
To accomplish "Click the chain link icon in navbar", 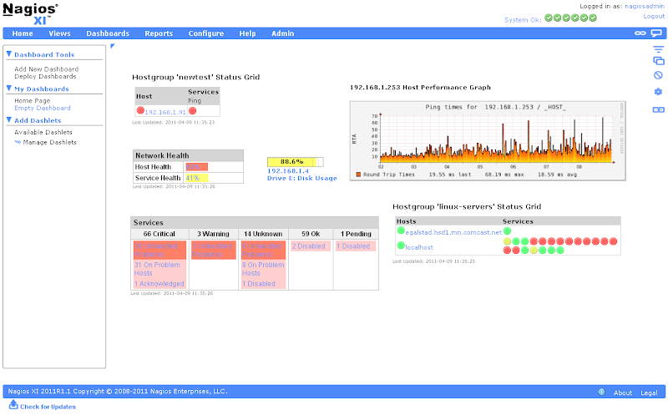I will (640, 33).
